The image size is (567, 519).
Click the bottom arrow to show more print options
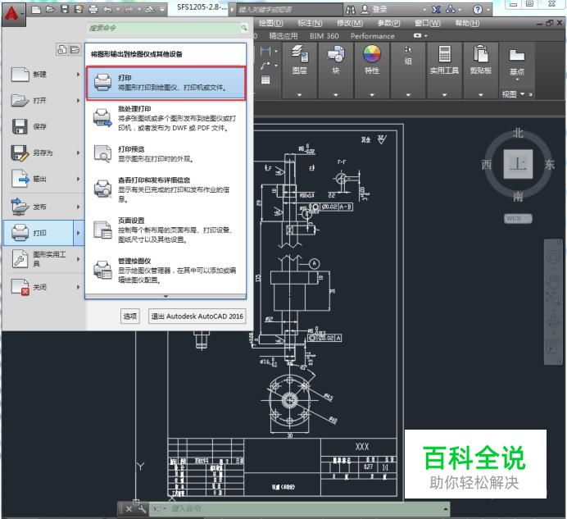tap(166, 297)
